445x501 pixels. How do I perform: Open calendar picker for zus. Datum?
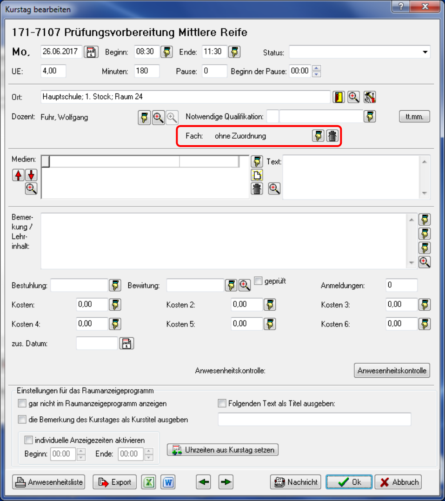(126, 343)
